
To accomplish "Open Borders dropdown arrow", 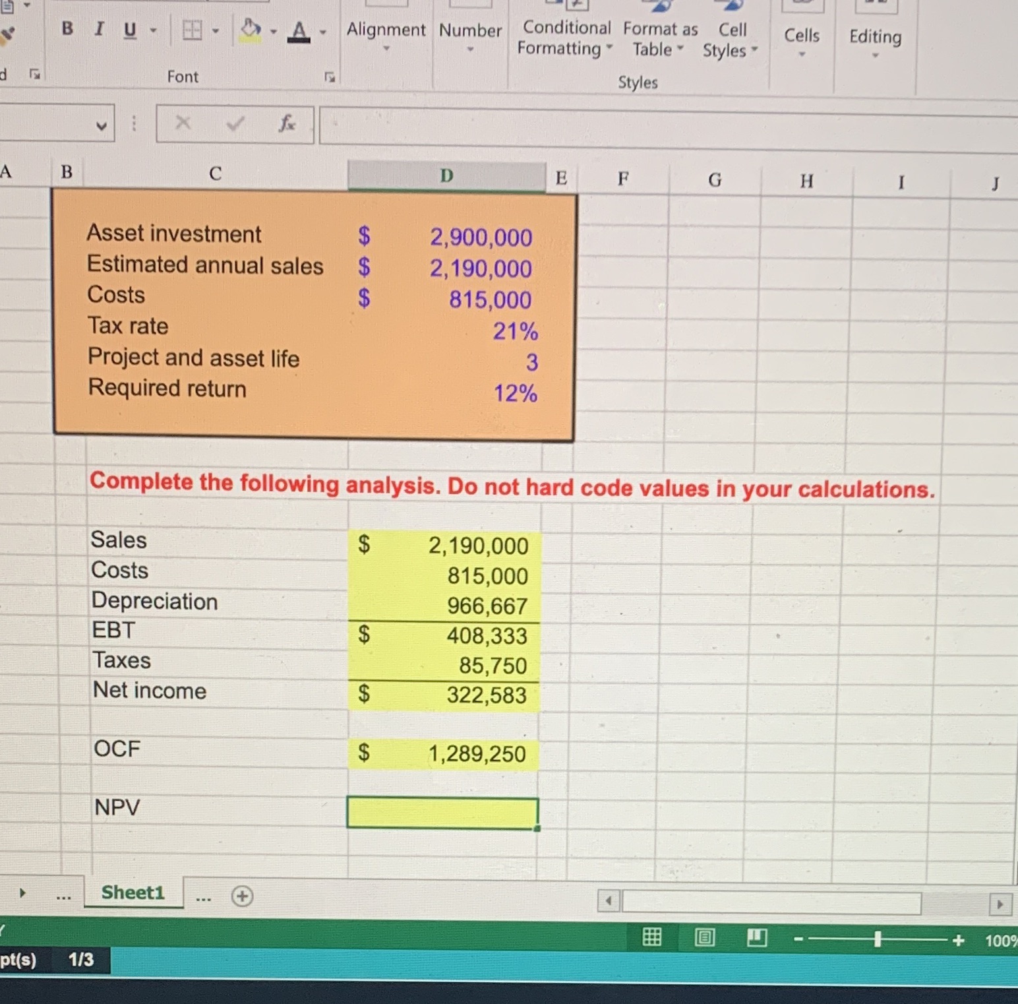I will (x=215, y=30).
